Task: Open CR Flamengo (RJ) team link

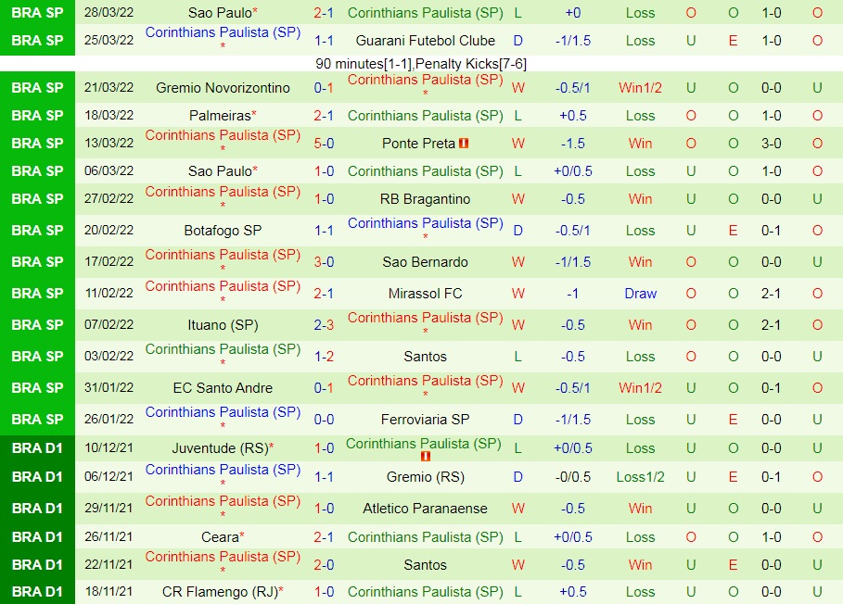Action: click(x=220, y=592)
